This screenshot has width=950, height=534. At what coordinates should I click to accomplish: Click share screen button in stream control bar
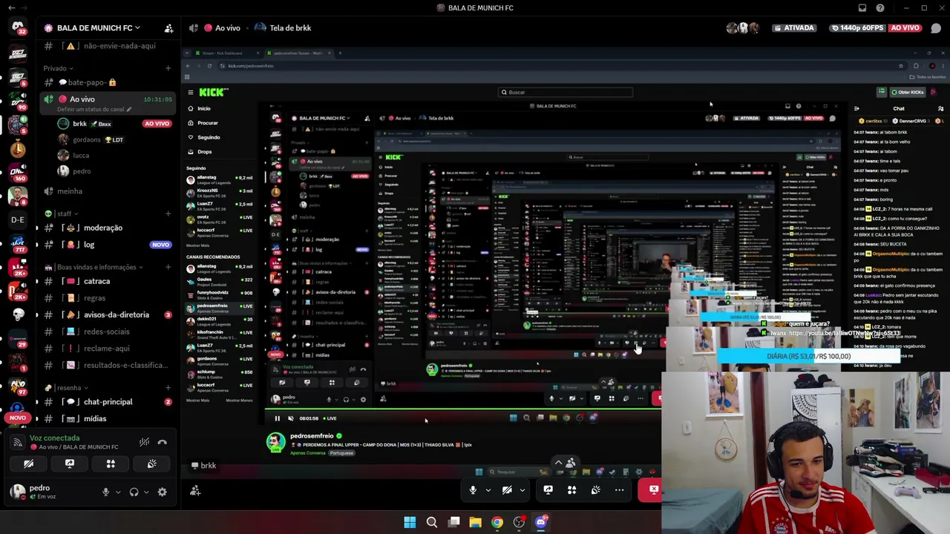point(548,489)
